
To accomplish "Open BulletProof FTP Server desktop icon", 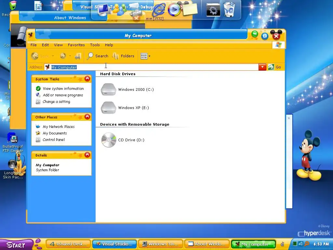I will click(x=13, y=143).
